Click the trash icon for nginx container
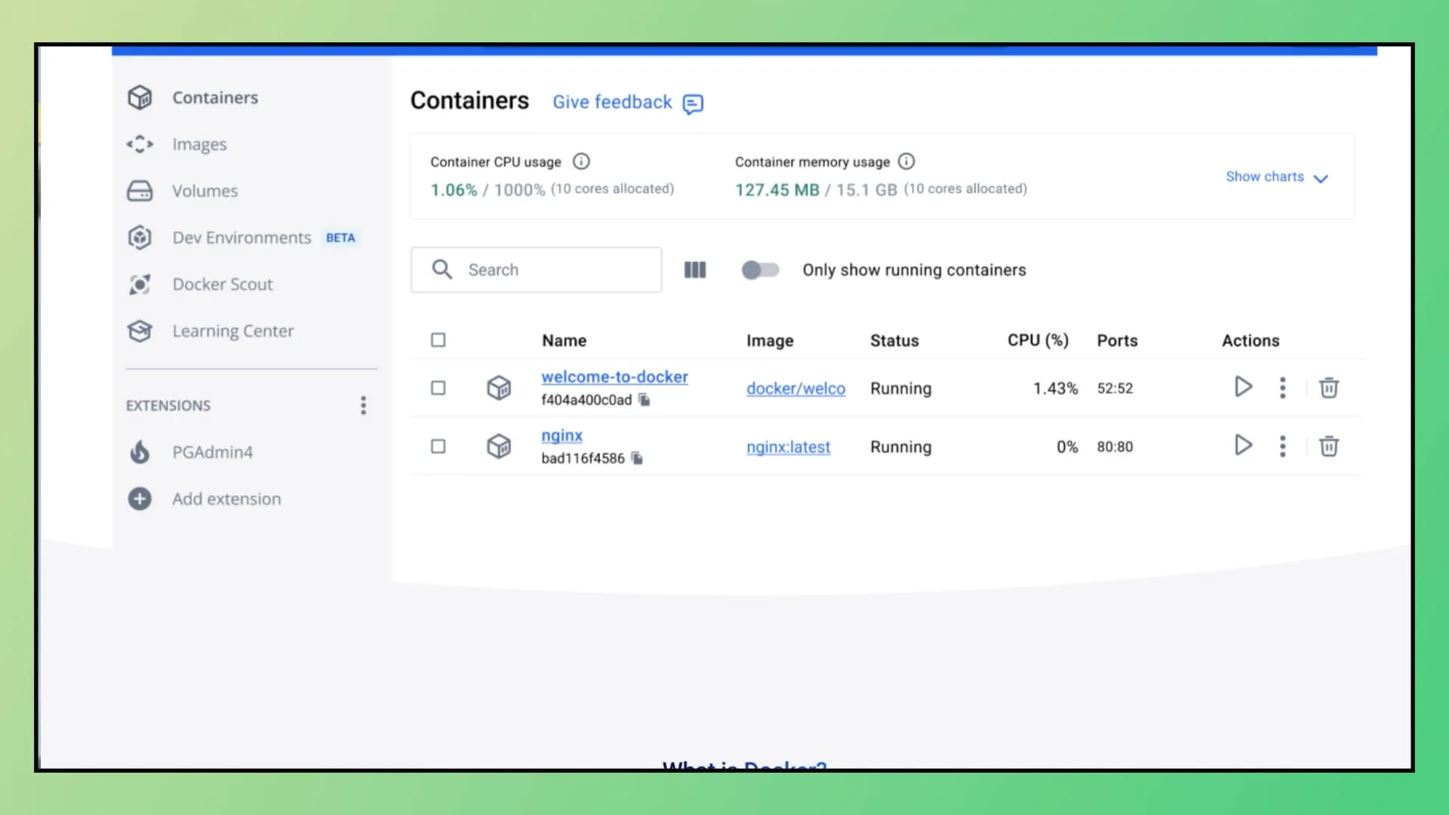Viewport: 1449px width, 815px height. 1328,446
